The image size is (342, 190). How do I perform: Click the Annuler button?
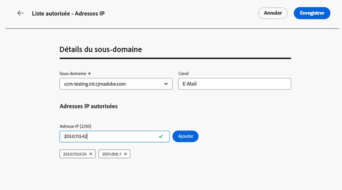pyautogui.click(x=273, y=13)
